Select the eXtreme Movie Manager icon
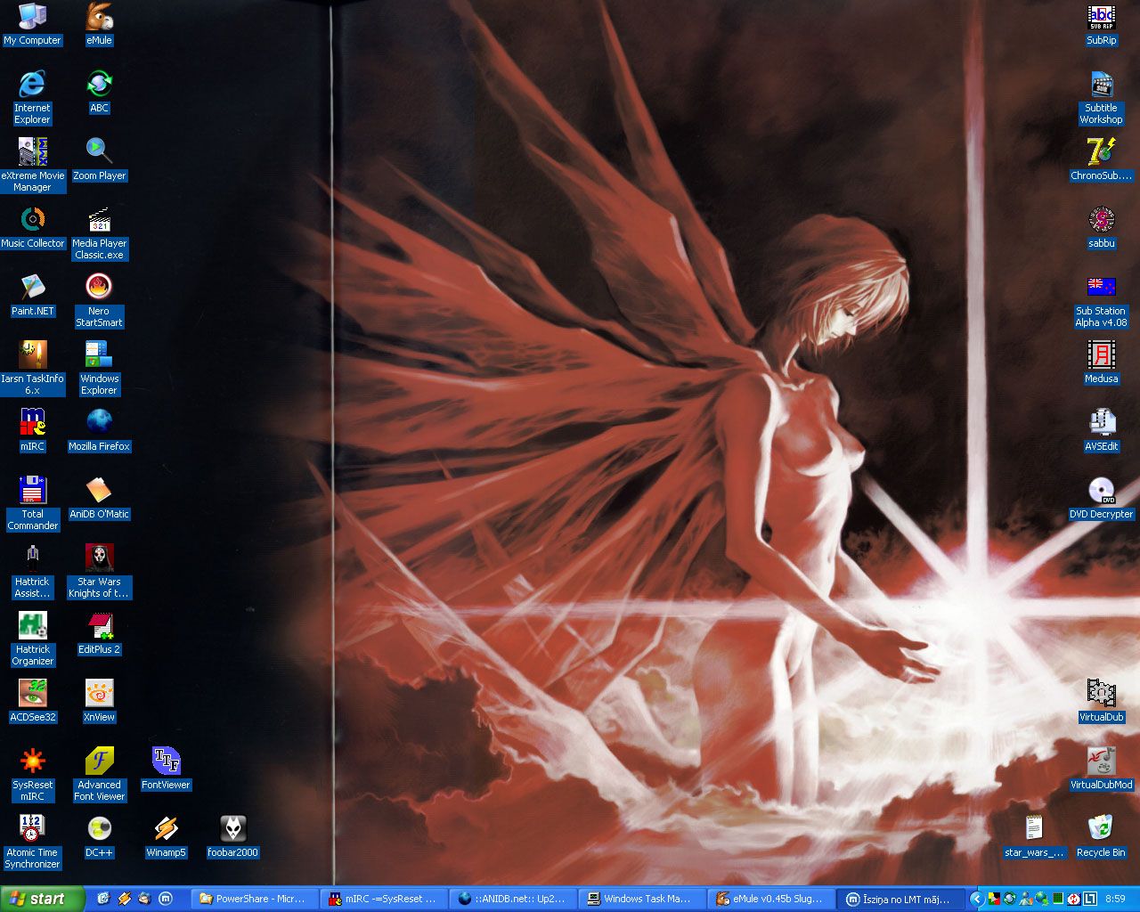 (32, 165)
